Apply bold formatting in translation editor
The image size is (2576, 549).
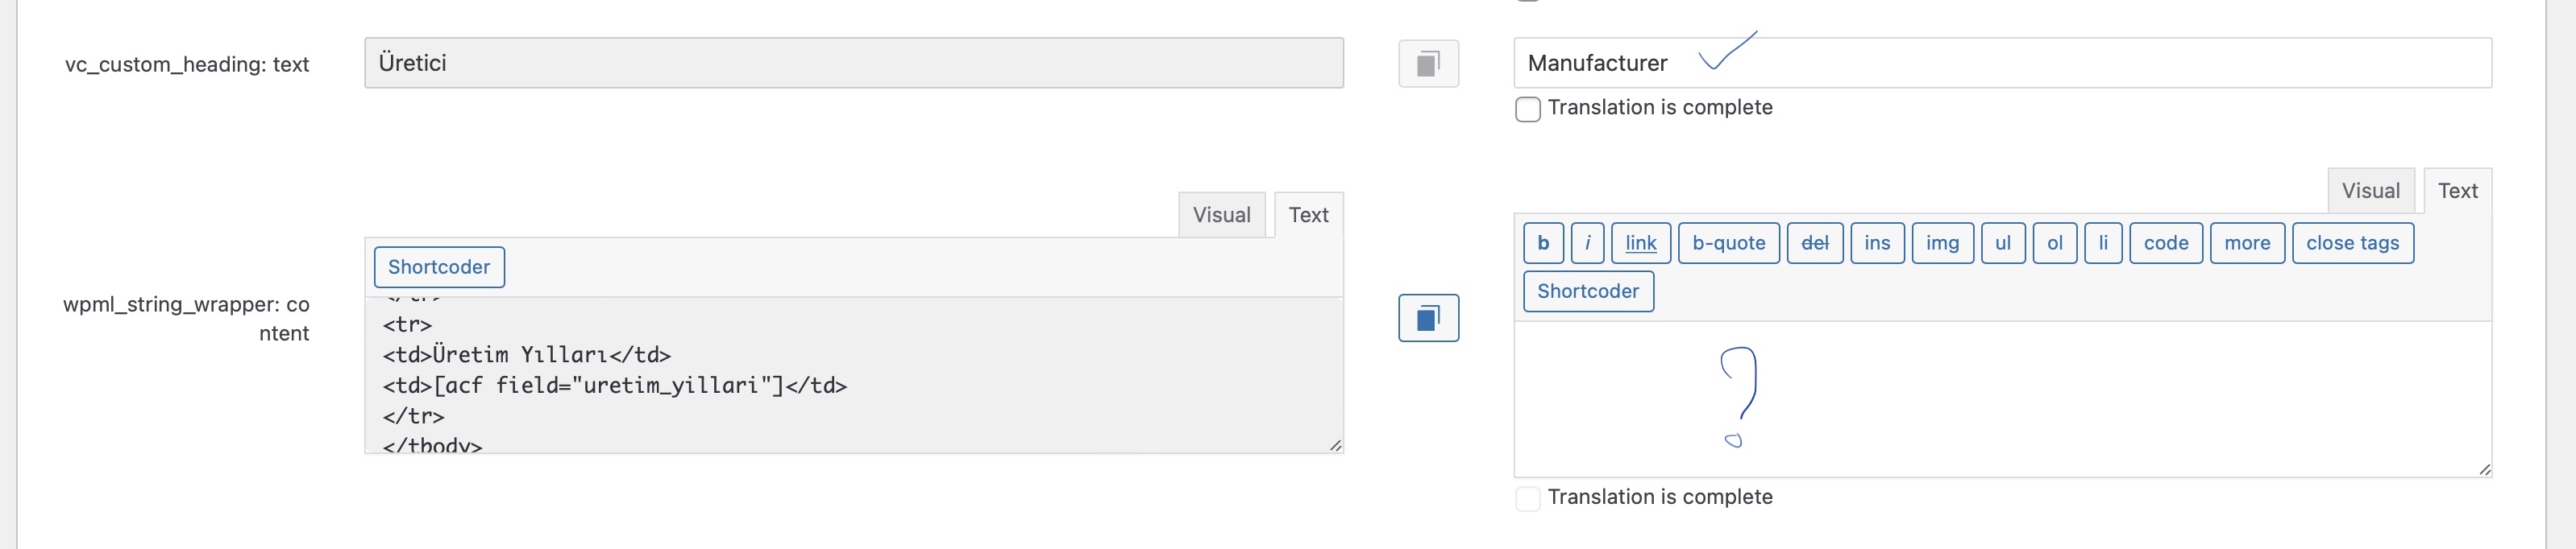coord(1542,242)
